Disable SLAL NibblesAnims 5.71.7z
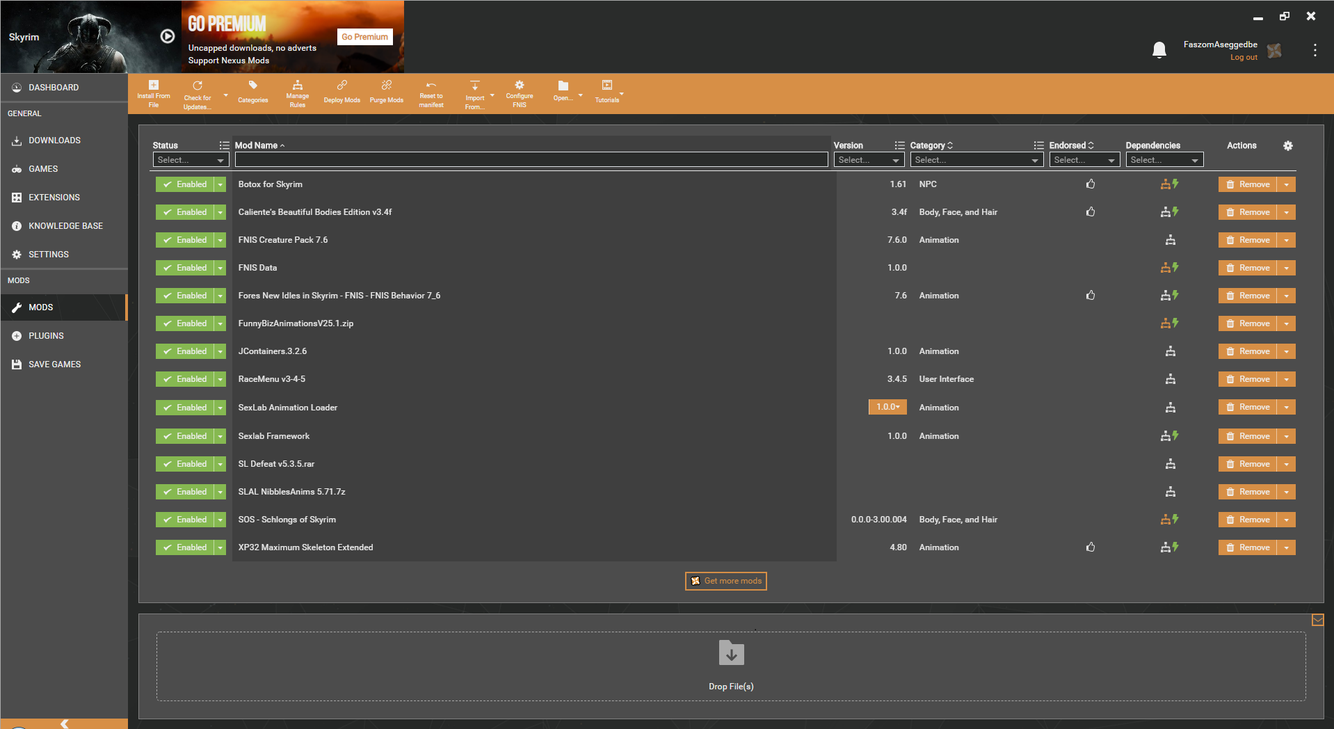This screenshot has height=729, width=1334. pos(185,492)
